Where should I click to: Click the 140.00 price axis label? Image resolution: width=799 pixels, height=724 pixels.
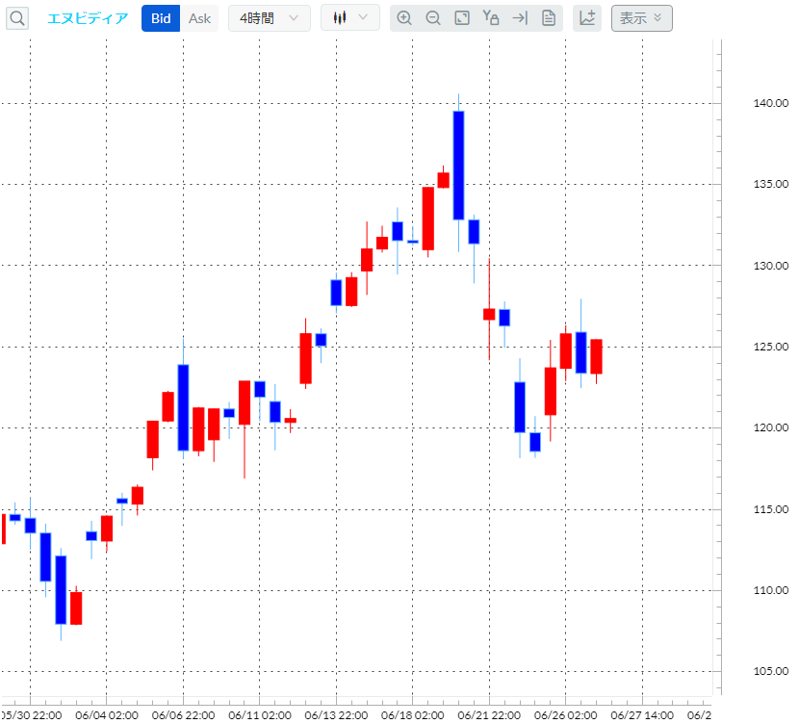tap(770, 103)
